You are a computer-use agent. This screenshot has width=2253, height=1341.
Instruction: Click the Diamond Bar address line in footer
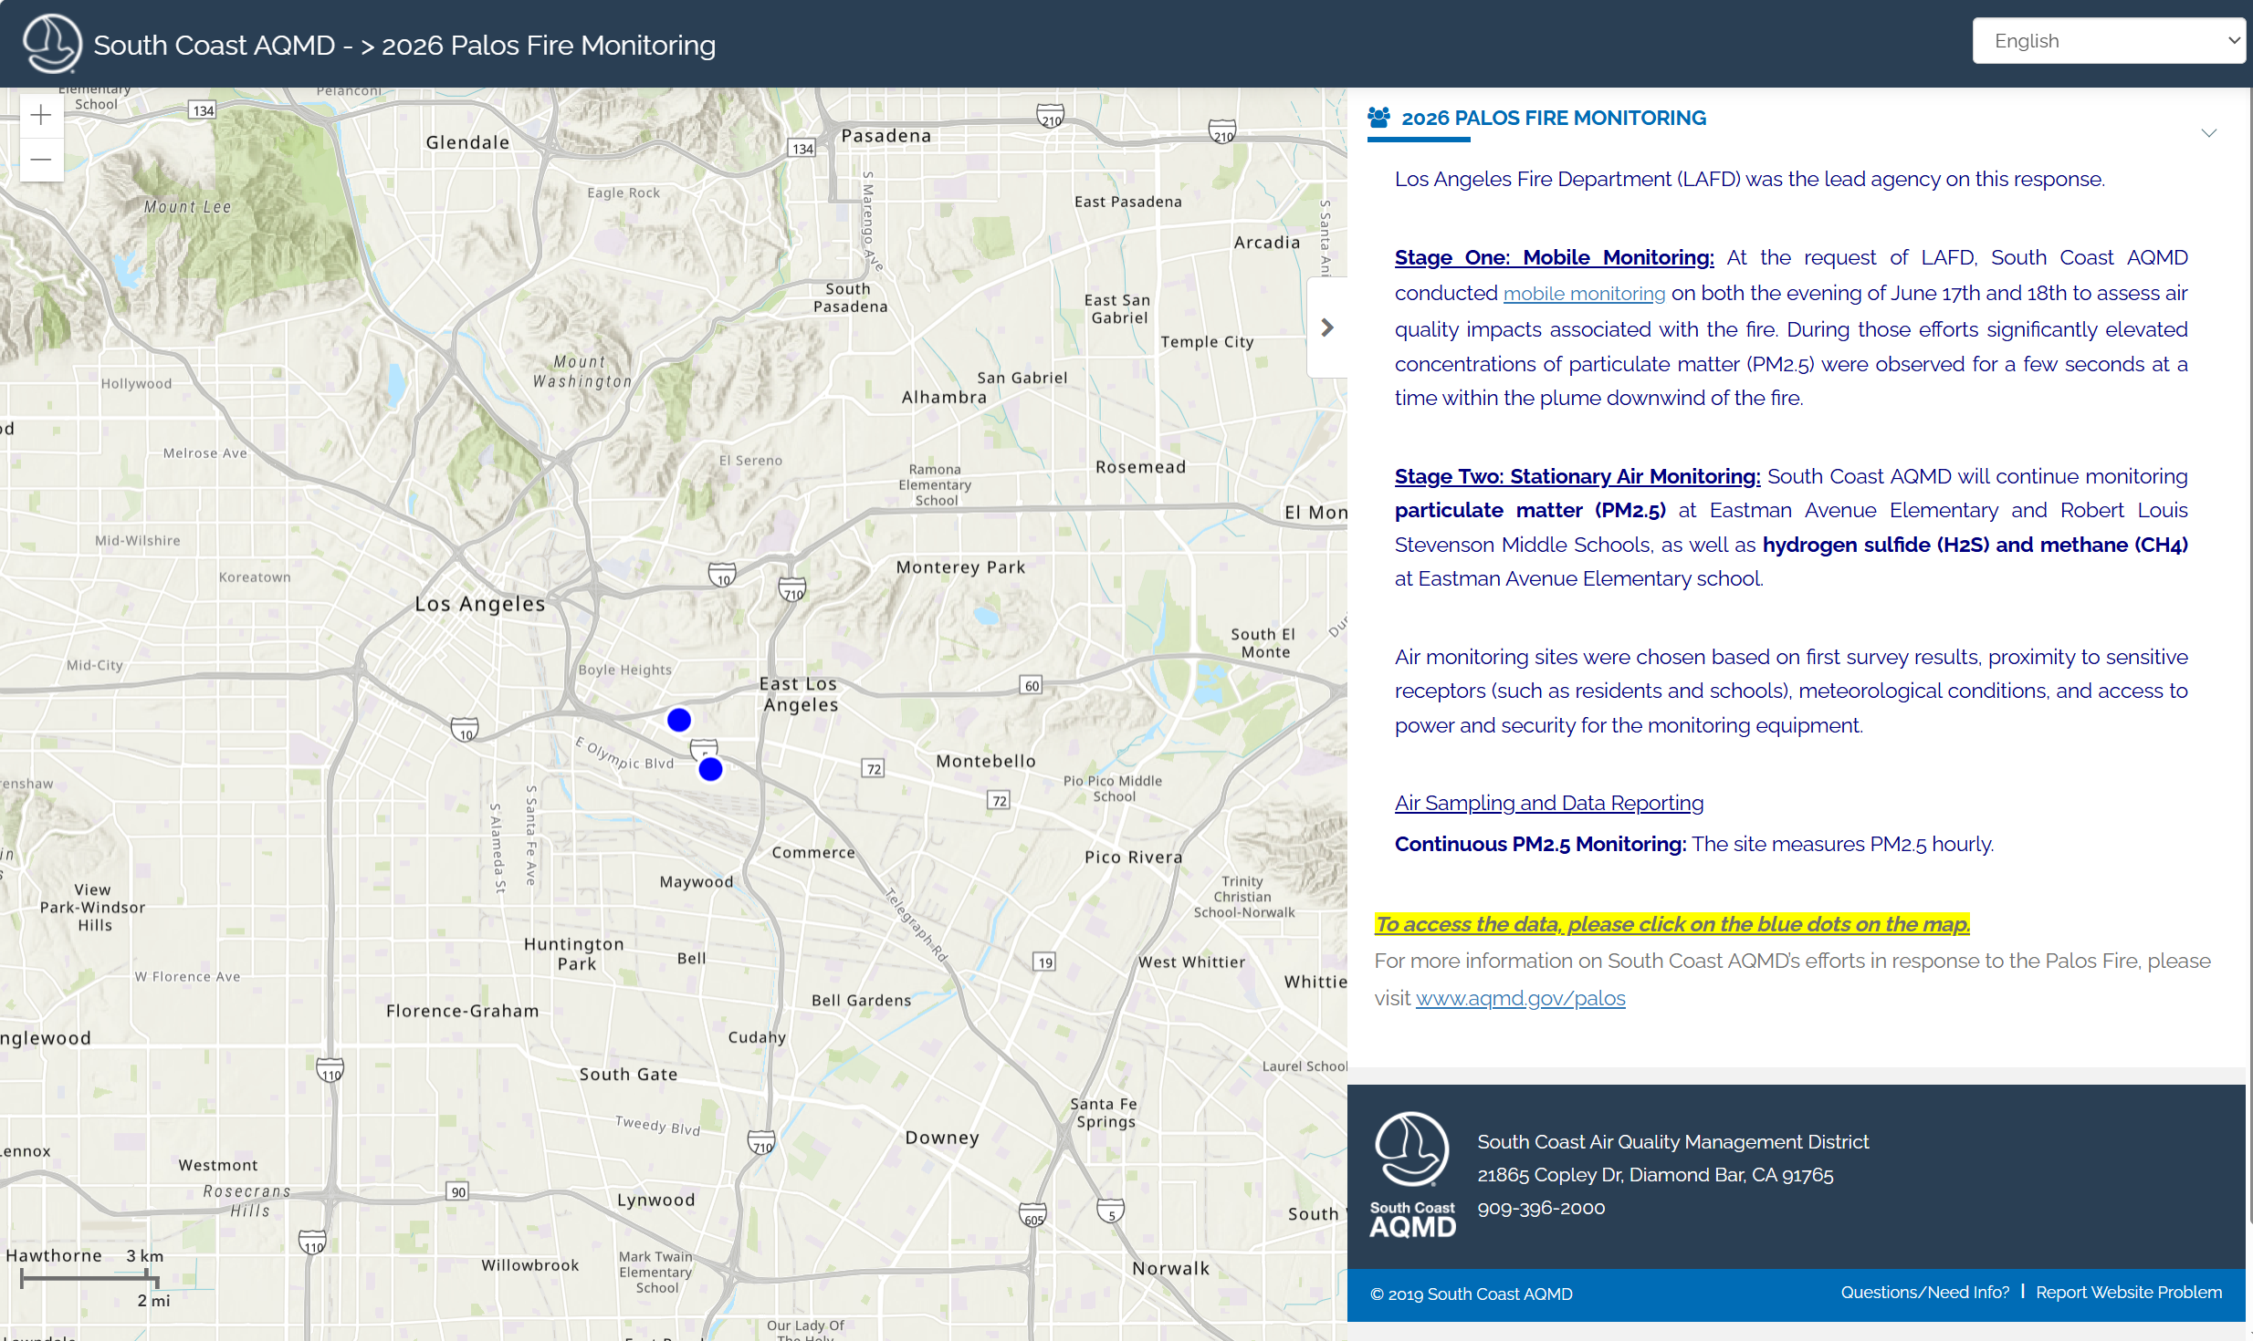click(1655, 1175)
